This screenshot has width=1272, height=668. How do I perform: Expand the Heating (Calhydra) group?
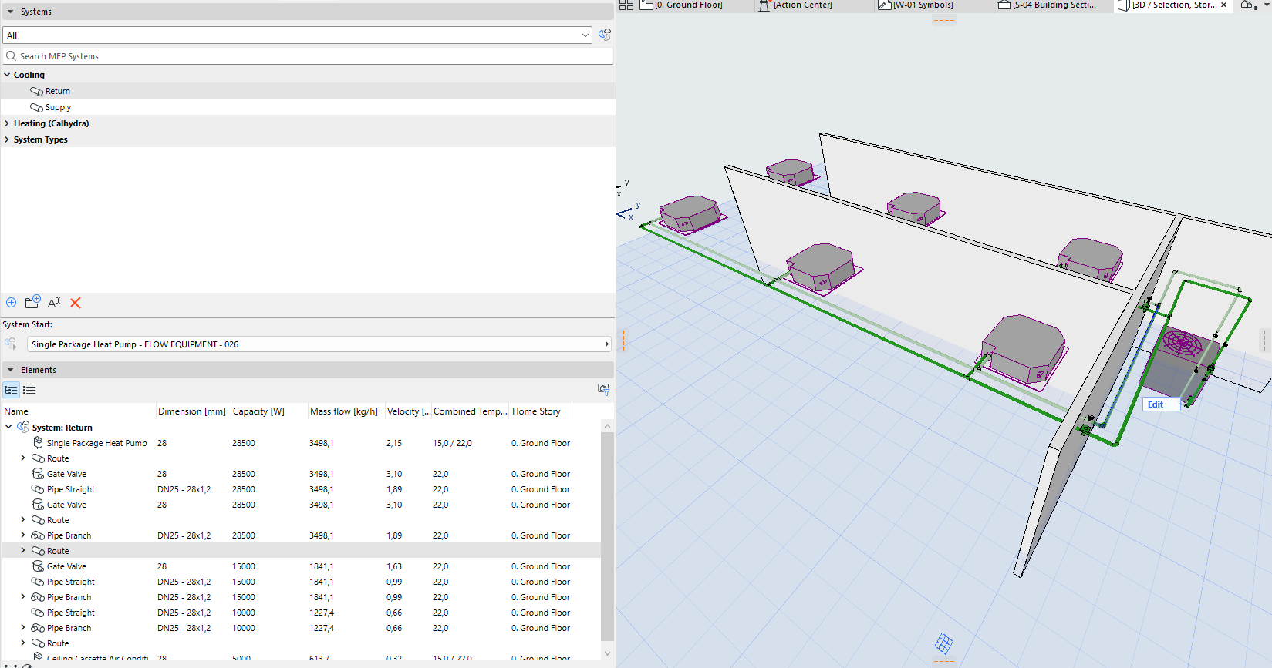pyautogui.click(x=7, y=123)
